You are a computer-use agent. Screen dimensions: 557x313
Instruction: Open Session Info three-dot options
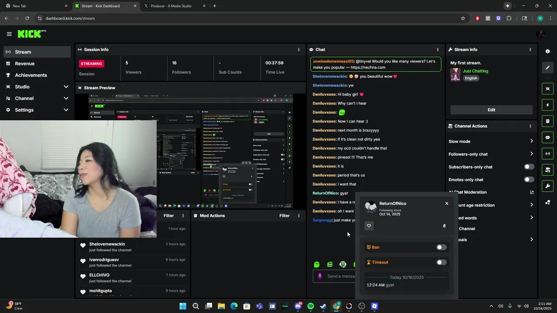point(299,50)
